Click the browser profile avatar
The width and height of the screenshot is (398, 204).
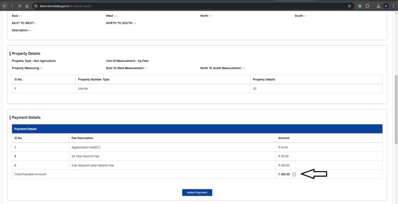[386, 6]
